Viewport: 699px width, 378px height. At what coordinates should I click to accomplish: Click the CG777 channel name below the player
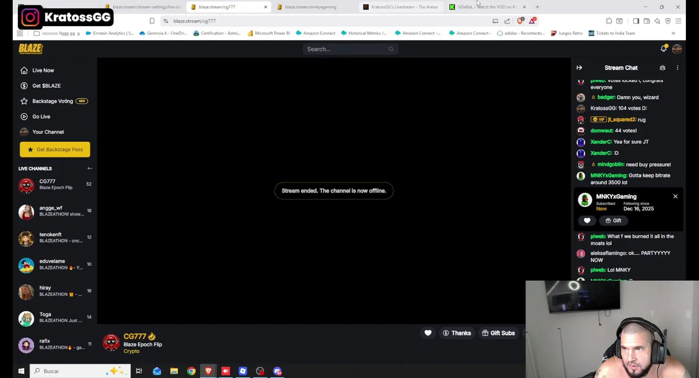coord(135,337)
